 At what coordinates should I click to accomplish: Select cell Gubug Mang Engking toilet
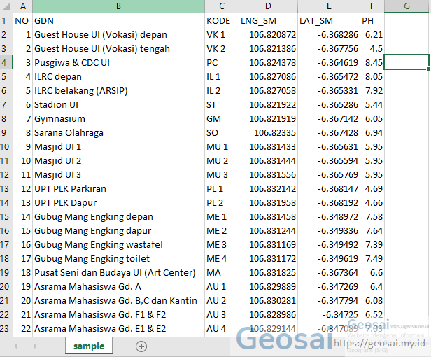click(118, 258)
